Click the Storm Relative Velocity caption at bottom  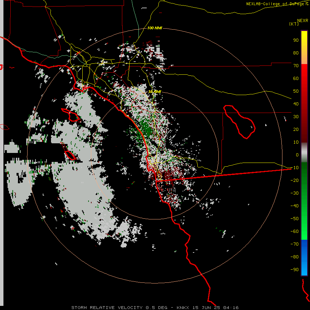tap(155, 308)
